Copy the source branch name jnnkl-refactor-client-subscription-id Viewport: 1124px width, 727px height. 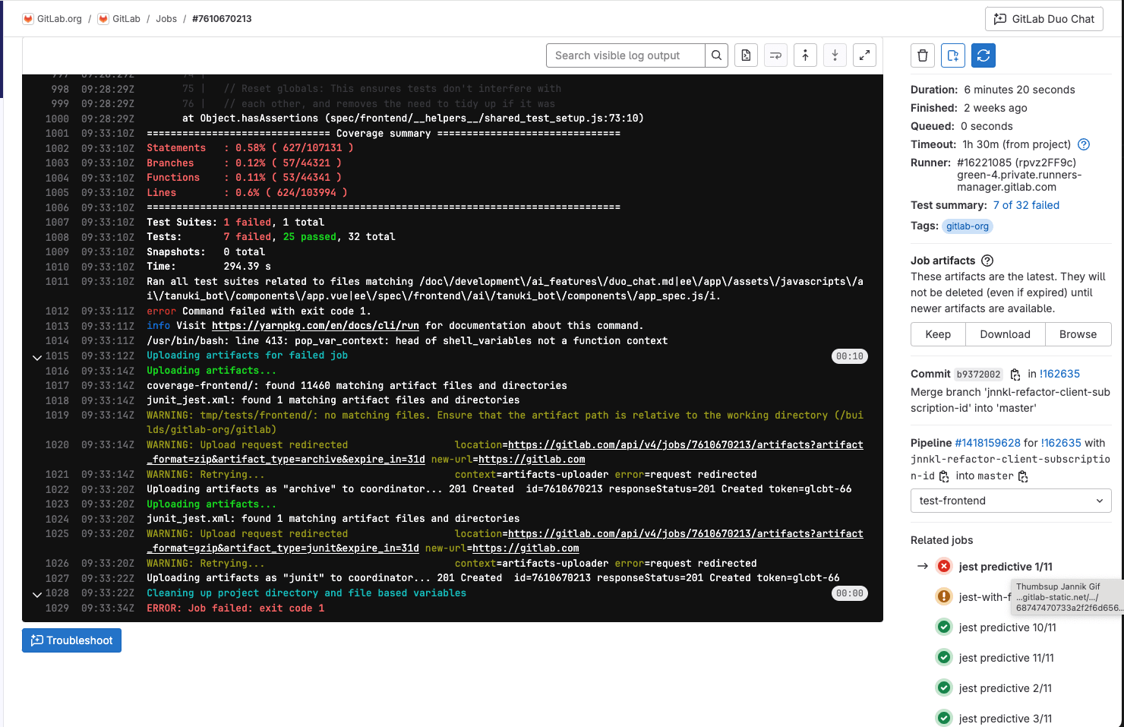point(944,476)
